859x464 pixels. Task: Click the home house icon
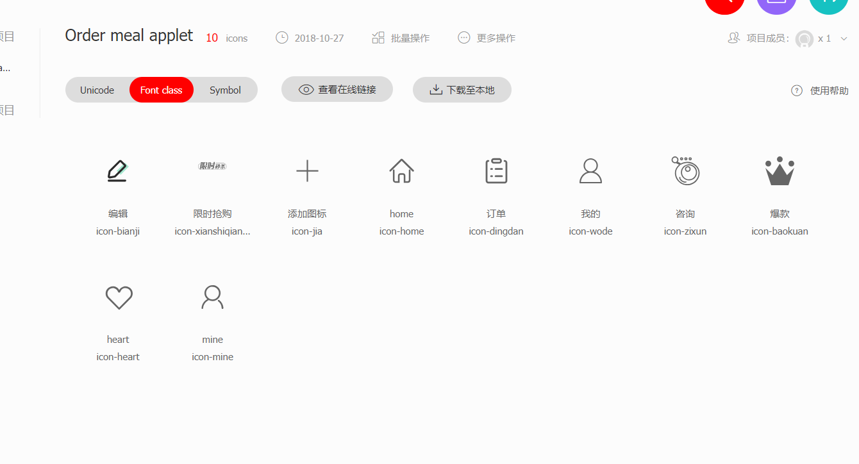point(402,171)
